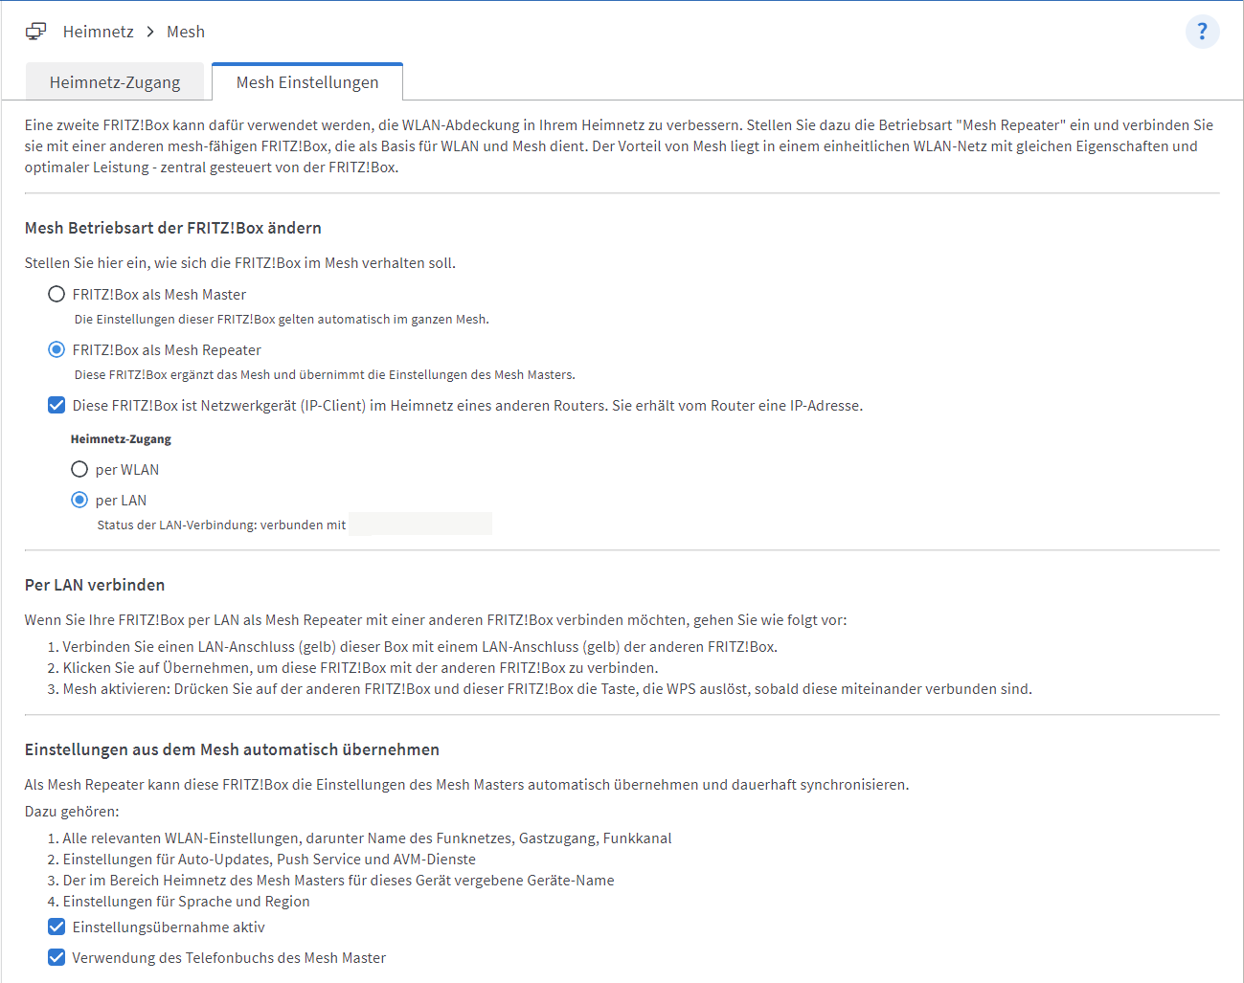1244x983 pixels.
Task: Select FRITZ!Box als Mesh Repeater
Action: (x=57, y=349)
